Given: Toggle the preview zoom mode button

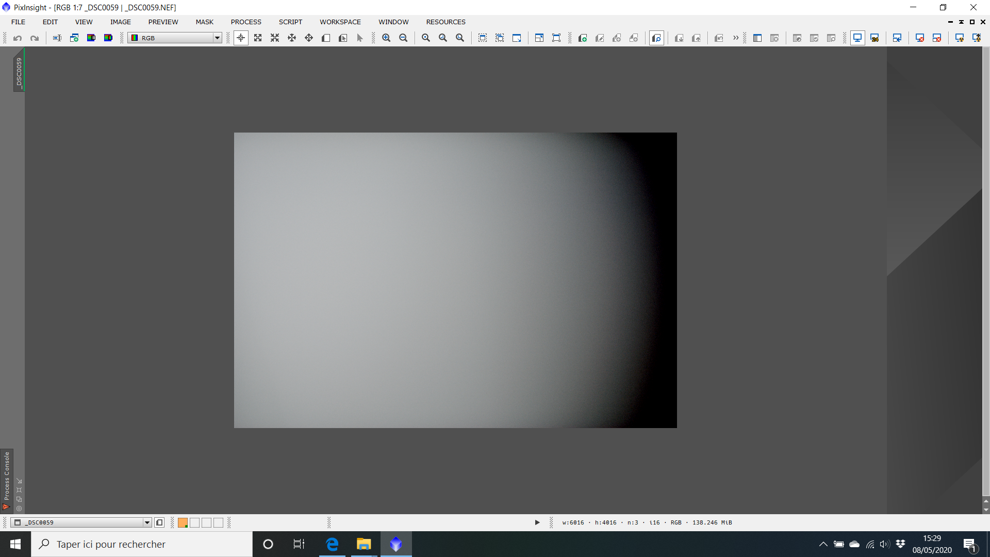Looking at the screenshot, I should coord(656,38).
